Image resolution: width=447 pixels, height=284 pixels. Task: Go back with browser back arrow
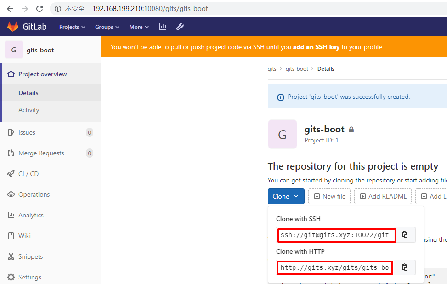pos(10,9)
